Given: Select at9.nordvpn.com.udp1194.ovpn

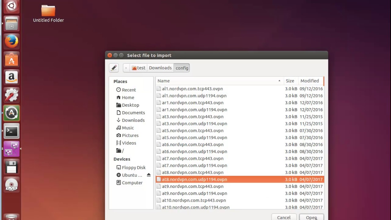Looking at the screenshot, I should coord(239,193).
